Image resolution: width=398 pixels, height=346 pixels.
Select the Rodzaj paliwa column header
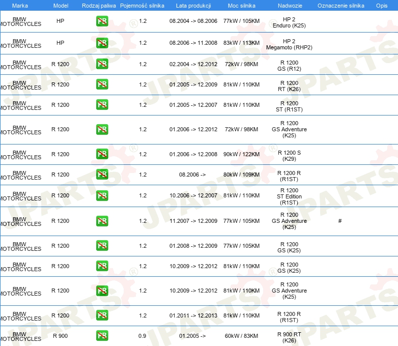click(x=99, y=6)
